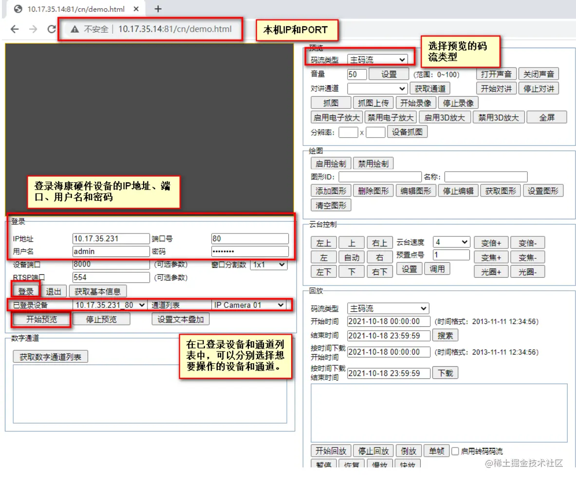Open the 对讲通道 dropdown
Image resolution: width=576 pixels, height=481 pixels.
[377, 89]
